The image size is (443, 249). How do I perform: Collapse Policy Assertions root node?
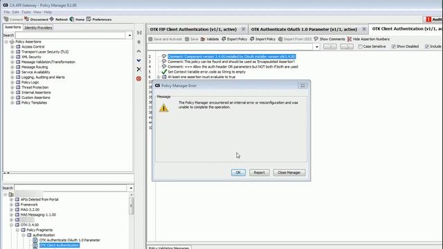(6, 41)
